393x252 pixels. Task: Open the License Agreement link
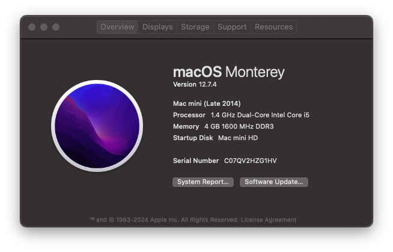pos(269,220)
